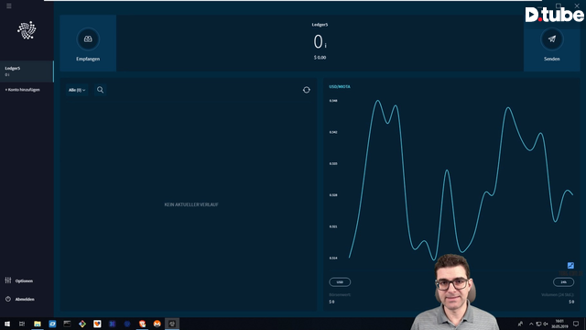Click the Senden paper plane icon
This screenshot has height=330, width=586.
click(551, 38)
